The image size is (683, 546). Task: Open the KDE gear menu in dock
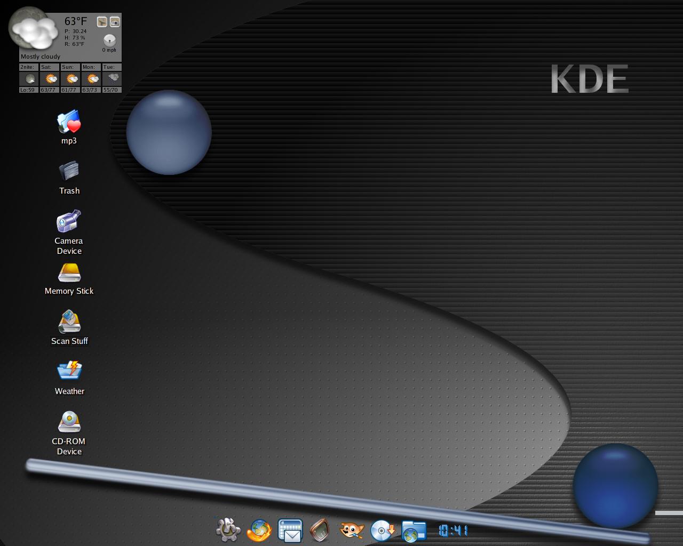point(228,530)
